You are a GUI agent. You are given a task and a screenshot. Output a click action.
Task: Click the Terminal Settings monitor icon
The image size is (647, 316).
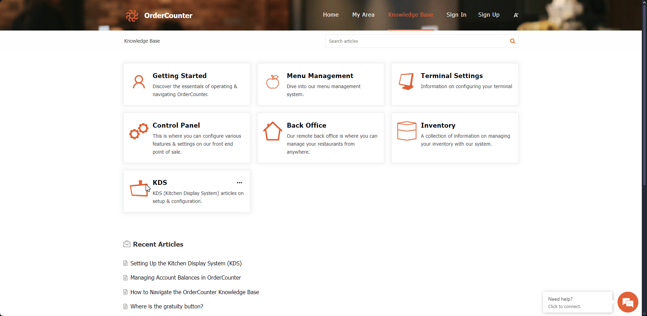[x=406, y=82]
